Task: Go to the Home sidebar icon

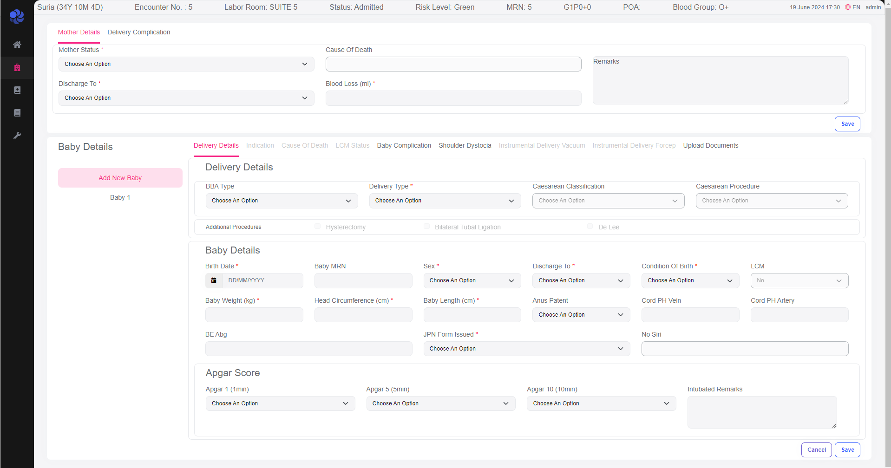Action: 17,45
